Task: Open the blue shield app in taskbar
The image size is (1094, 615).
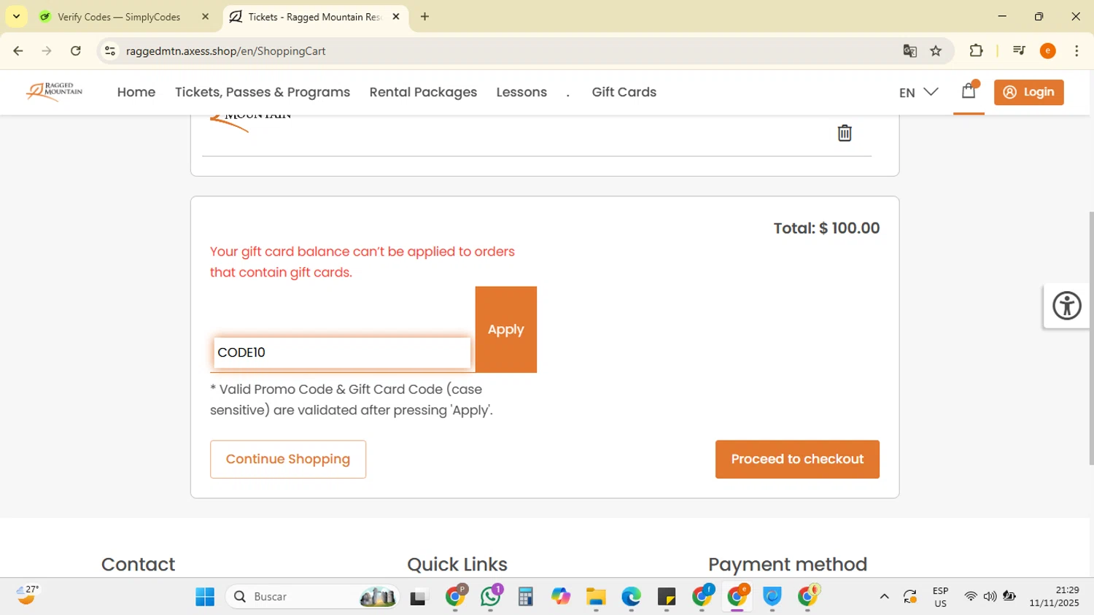Action: click(x=772, y=597)
